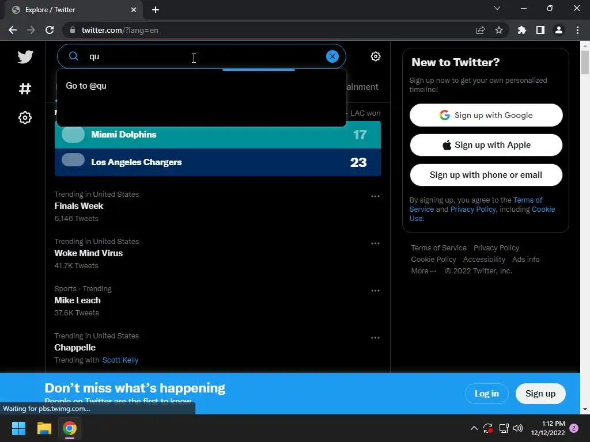Screen dimensions: 590x442
Task: Follow the Scott Kelly link
Action: coord(120,360)
